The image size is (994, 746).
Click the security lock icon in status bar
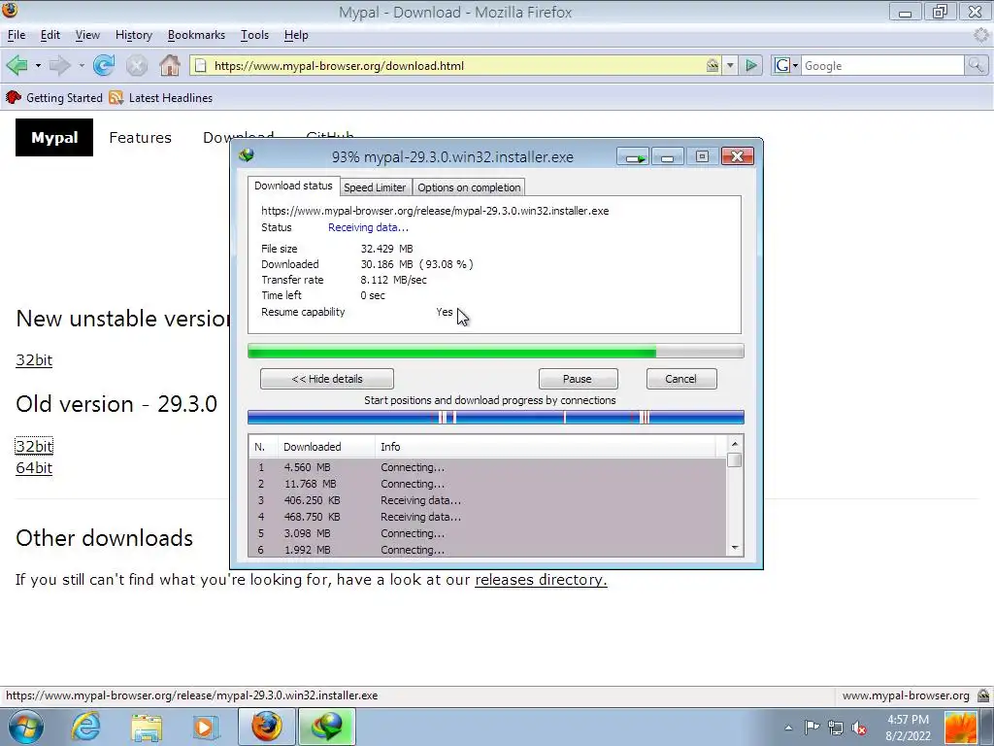(983, 695)
